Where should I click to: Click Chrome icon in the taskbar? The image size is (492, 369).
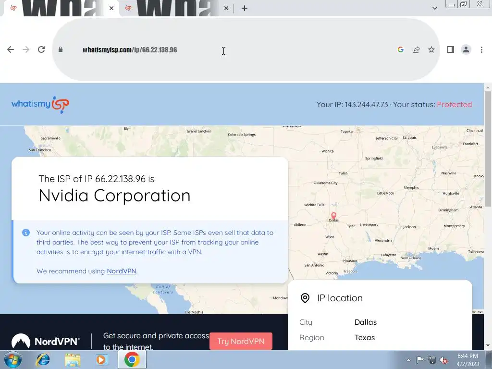tap(132, 359)
